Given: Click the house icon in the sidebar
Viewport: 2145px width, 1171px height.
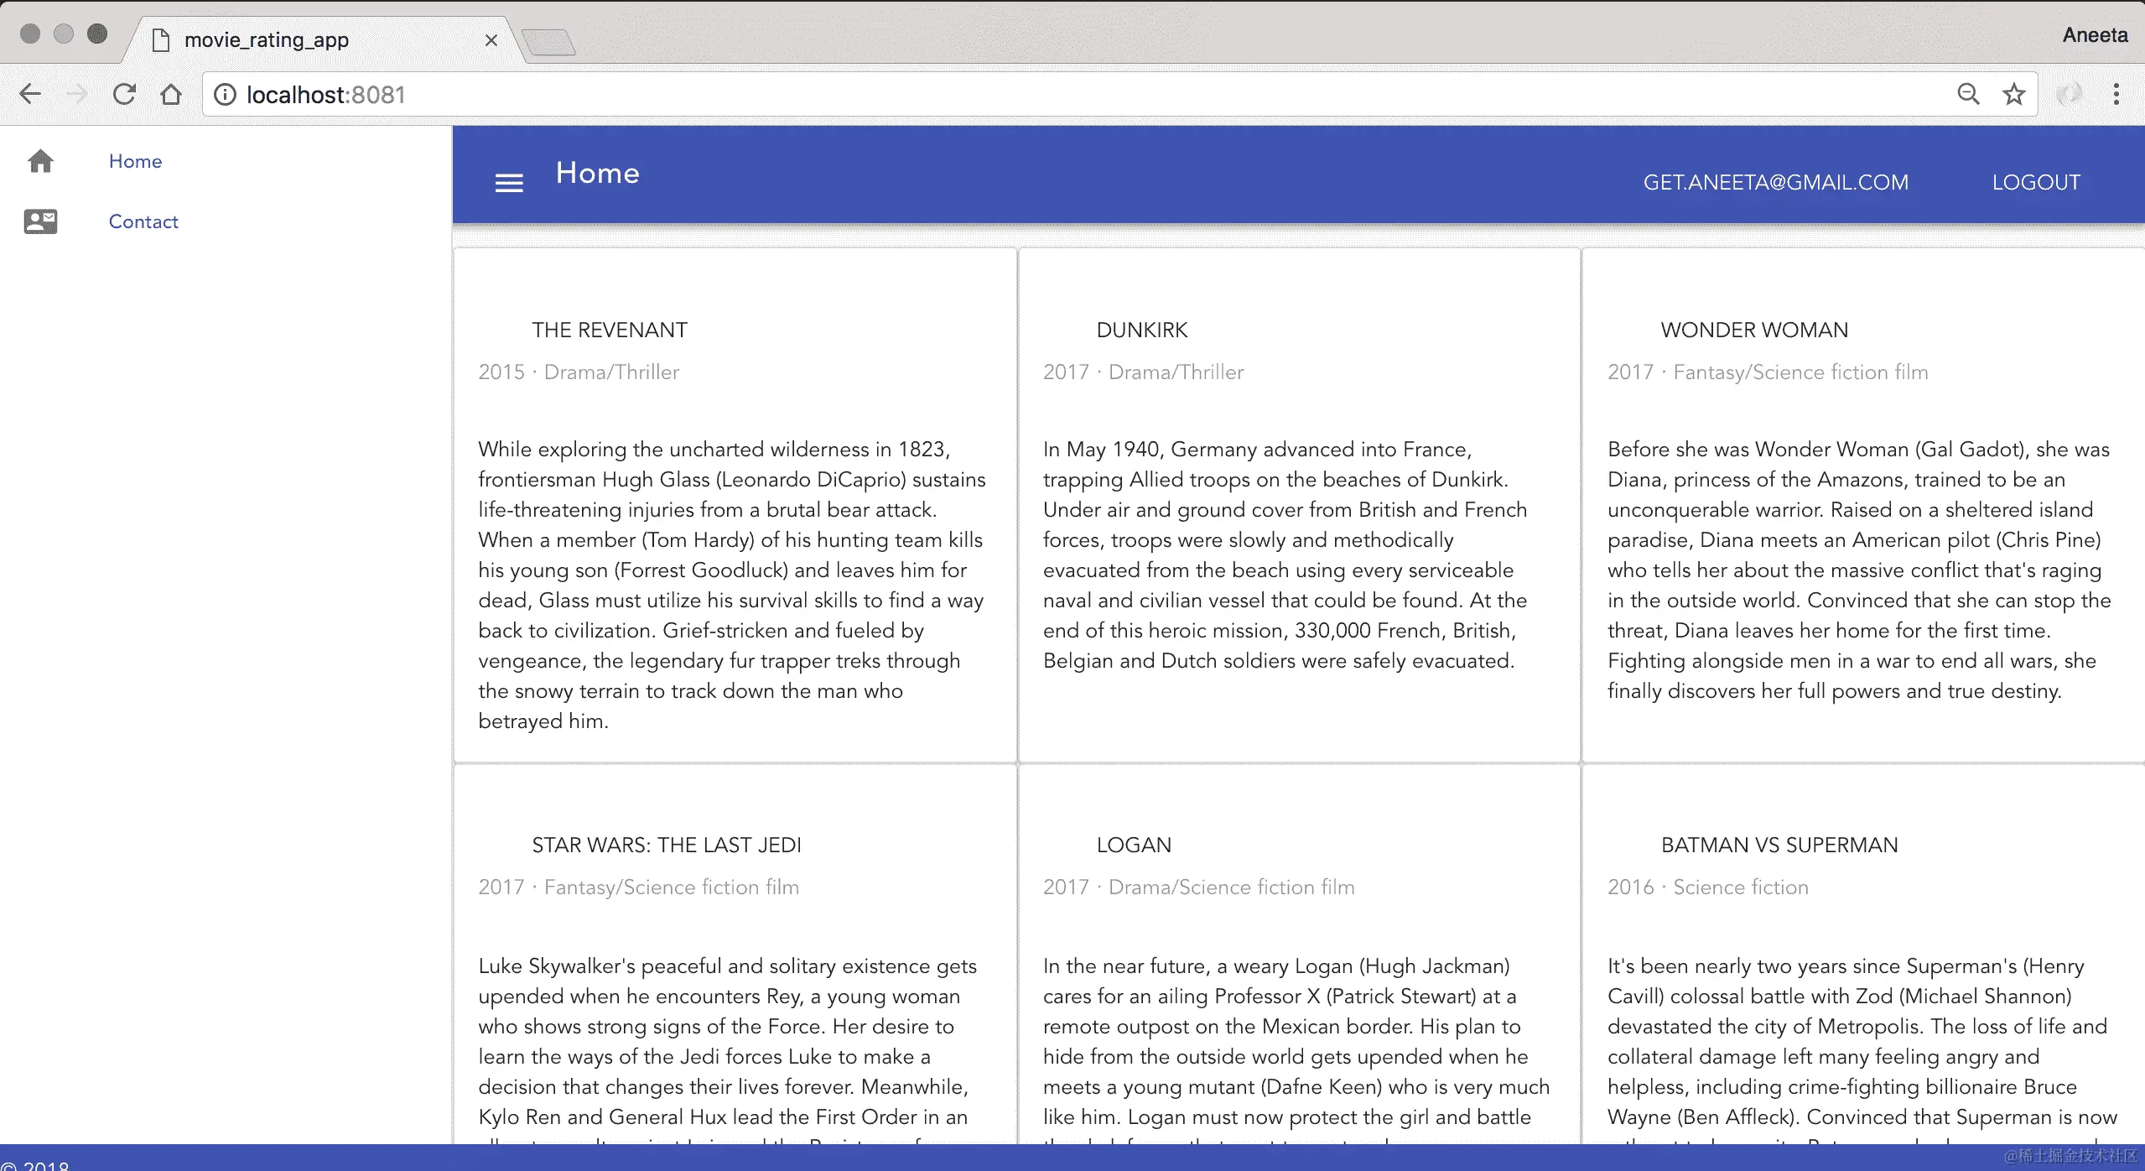Looking at the screenshot, I should [x=40, y=161].
